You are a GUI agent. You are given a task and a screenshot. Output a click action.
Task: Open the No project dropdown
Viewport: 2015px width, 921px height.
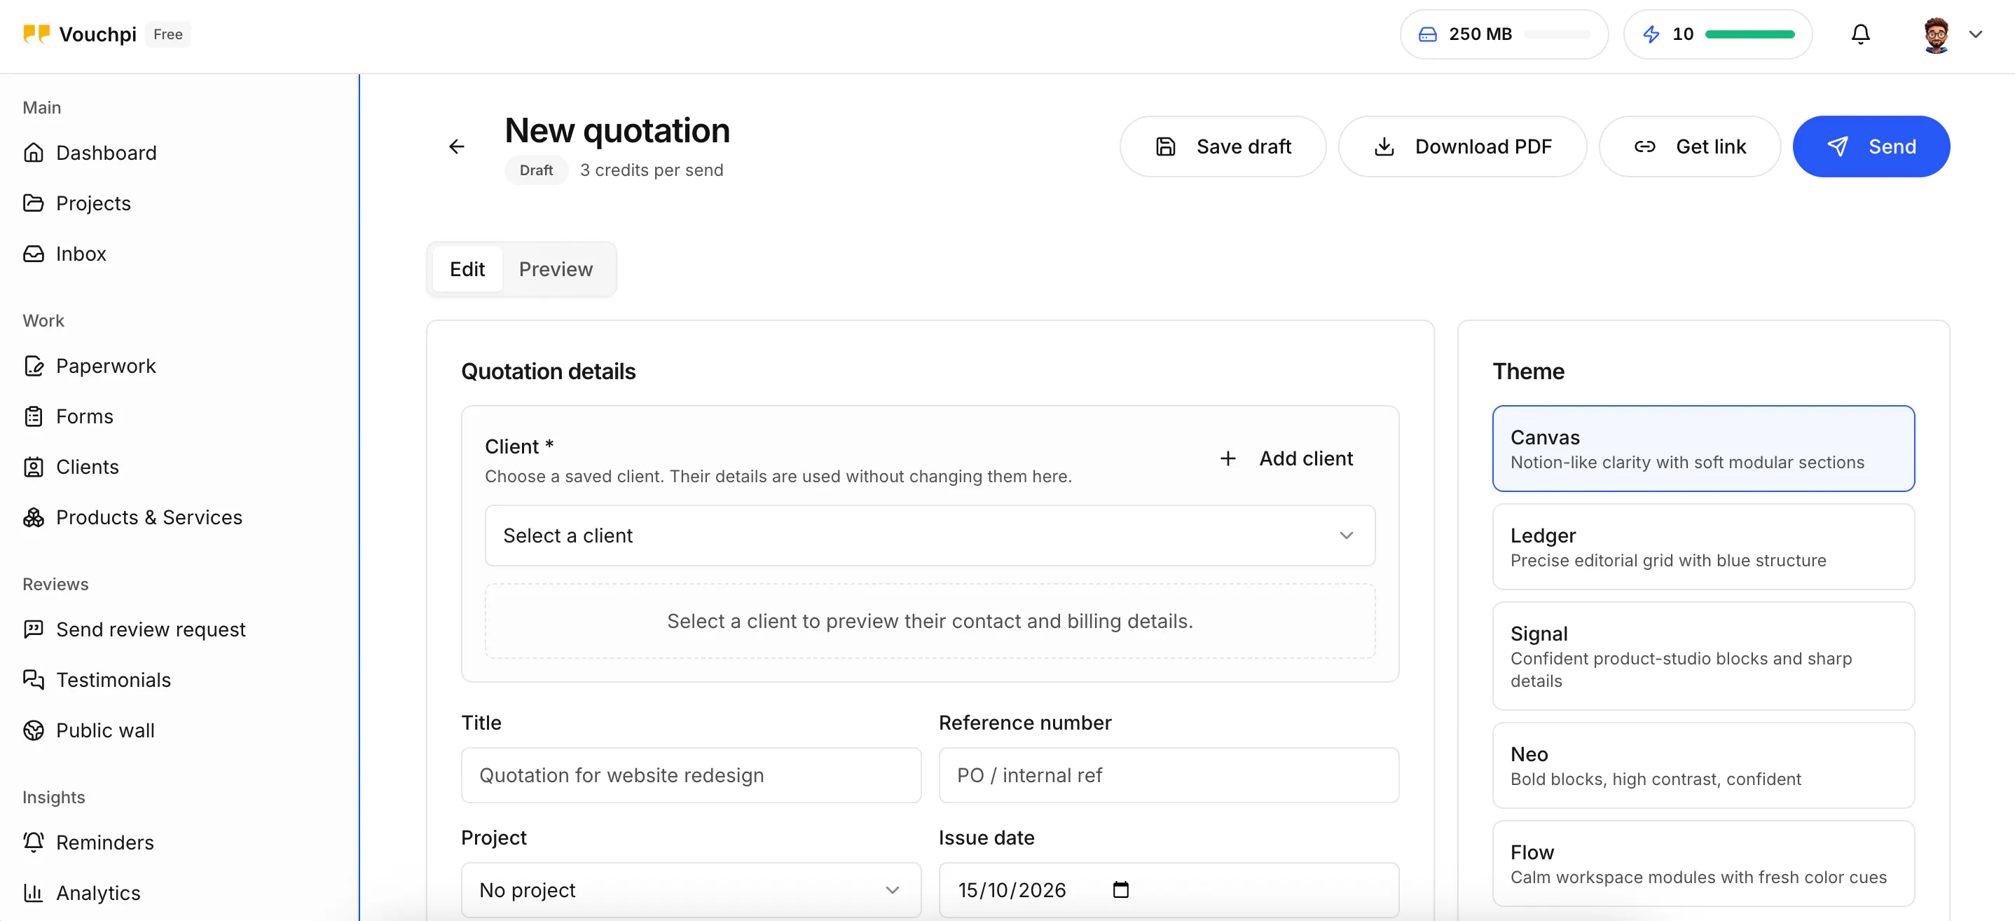(x=691, y=890)
